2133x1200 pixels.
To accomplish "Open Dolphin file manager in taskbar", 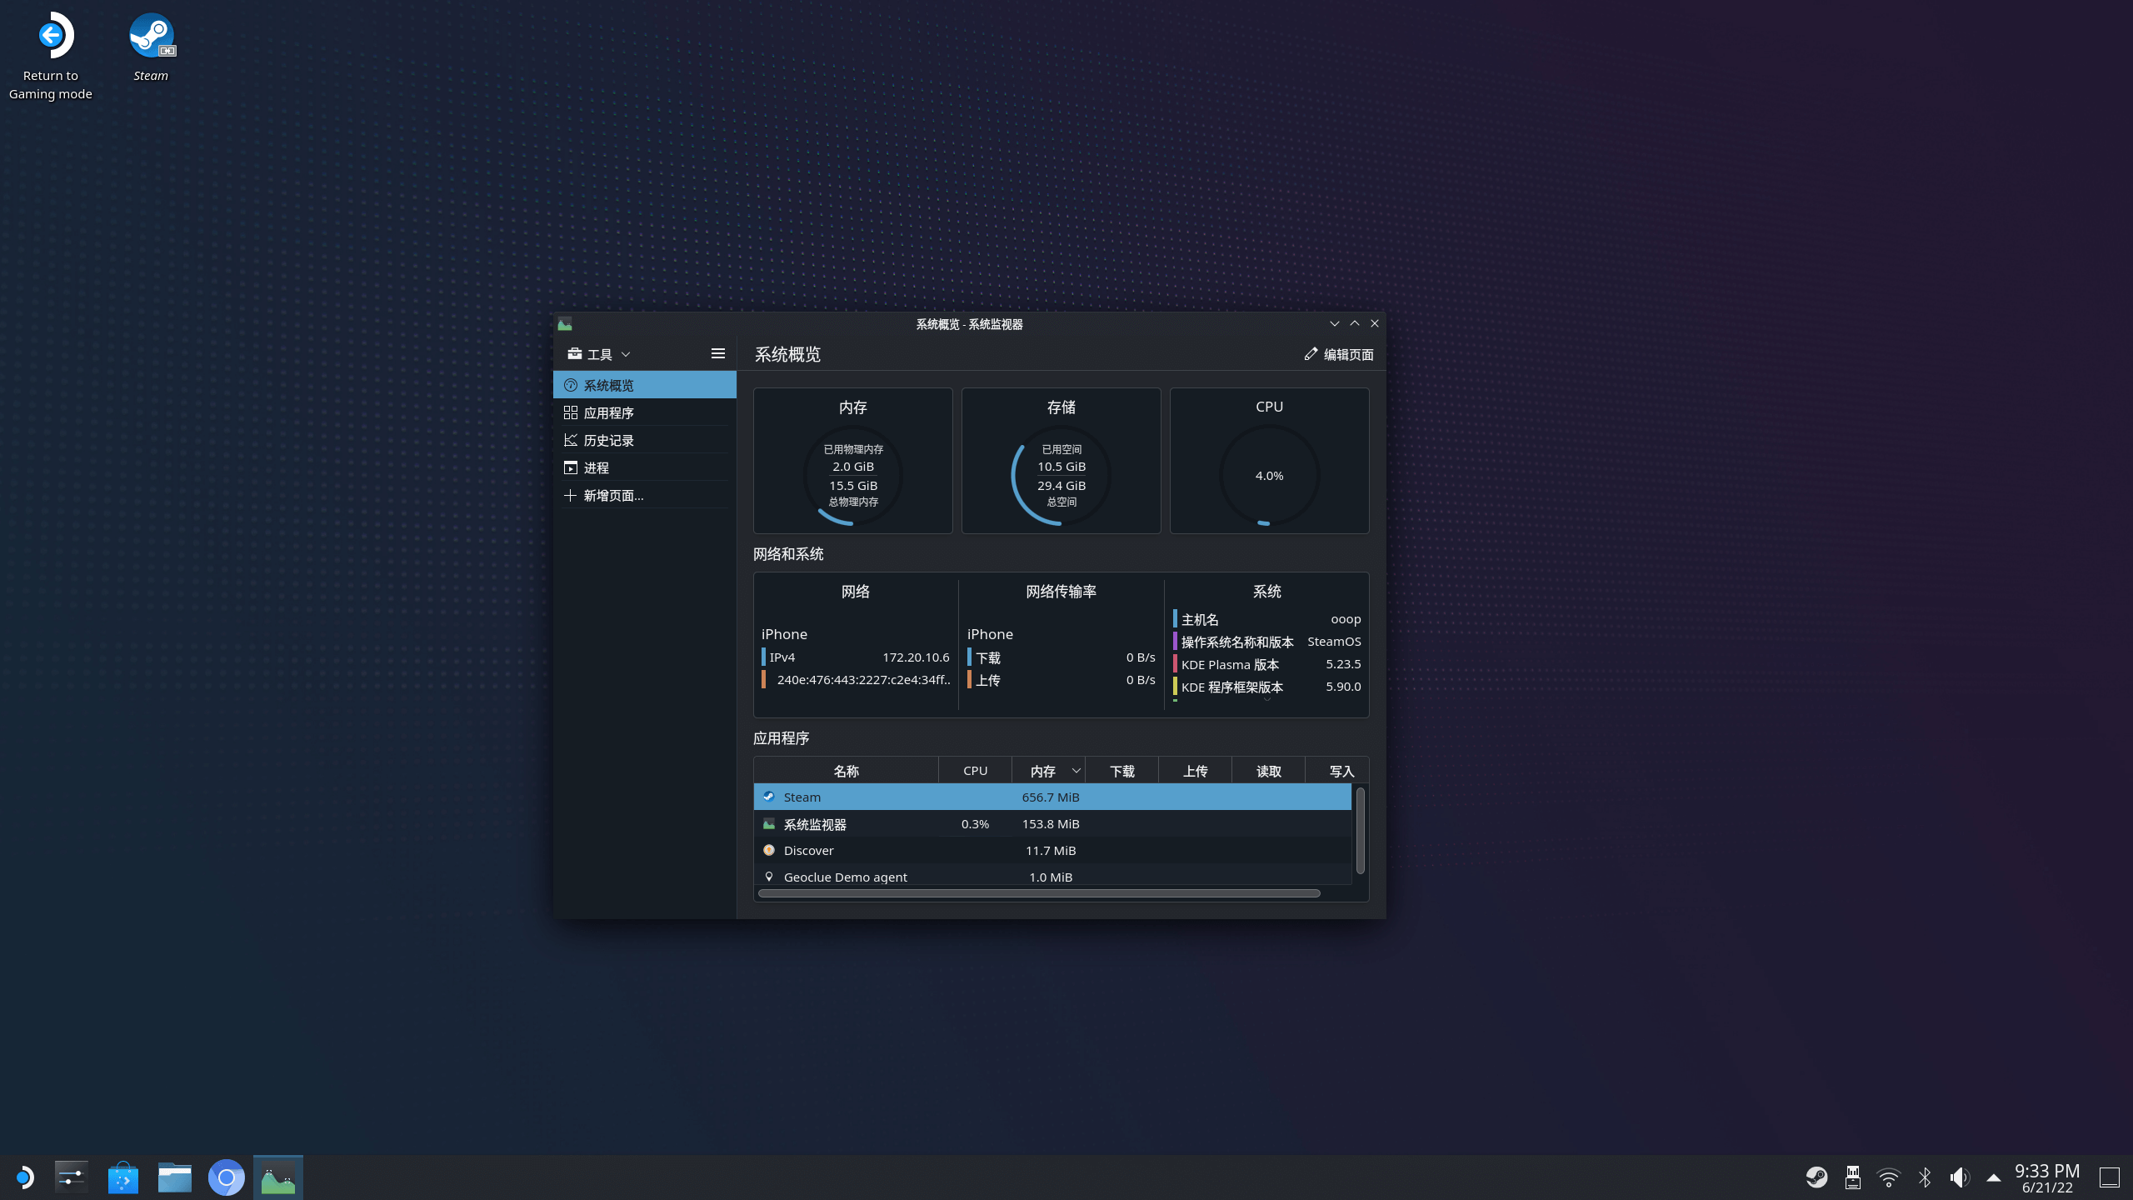I will click(x=174, y=1177).
